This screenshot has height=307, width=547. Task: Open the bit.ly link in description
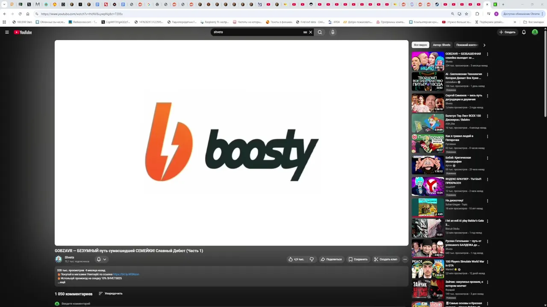tap(126, 274)
